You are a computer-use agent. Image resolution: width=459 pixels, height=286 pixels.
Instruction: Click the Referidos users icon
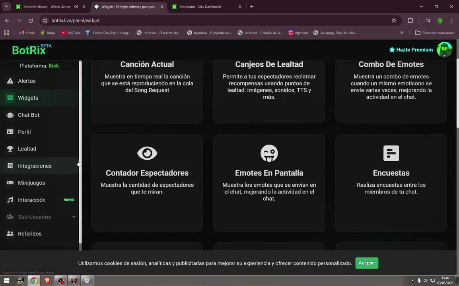coord(10,234)
